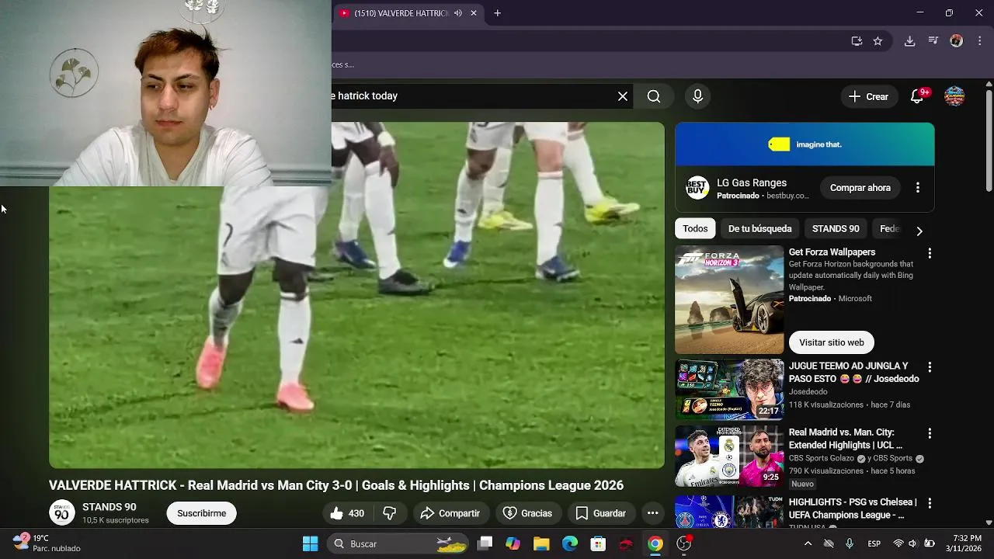Image resolution: width=994 pixels, height=559 pixels.
Task: Open File Explorer from taskbar
Action: pyautogui.click(x=541, y=543)
